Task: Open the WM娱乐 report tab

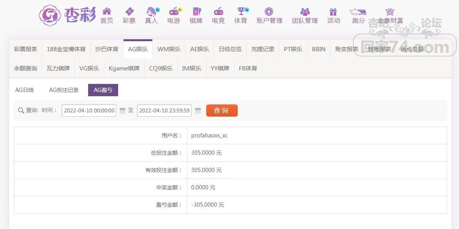Action: tap(169, 49)
